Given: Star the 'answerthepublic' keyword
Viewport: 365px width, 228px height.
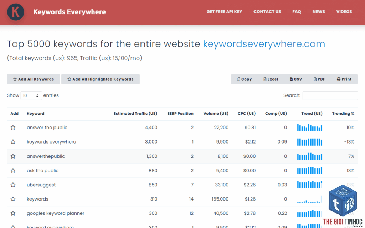Looking at the screenshot, I should 13,156.
